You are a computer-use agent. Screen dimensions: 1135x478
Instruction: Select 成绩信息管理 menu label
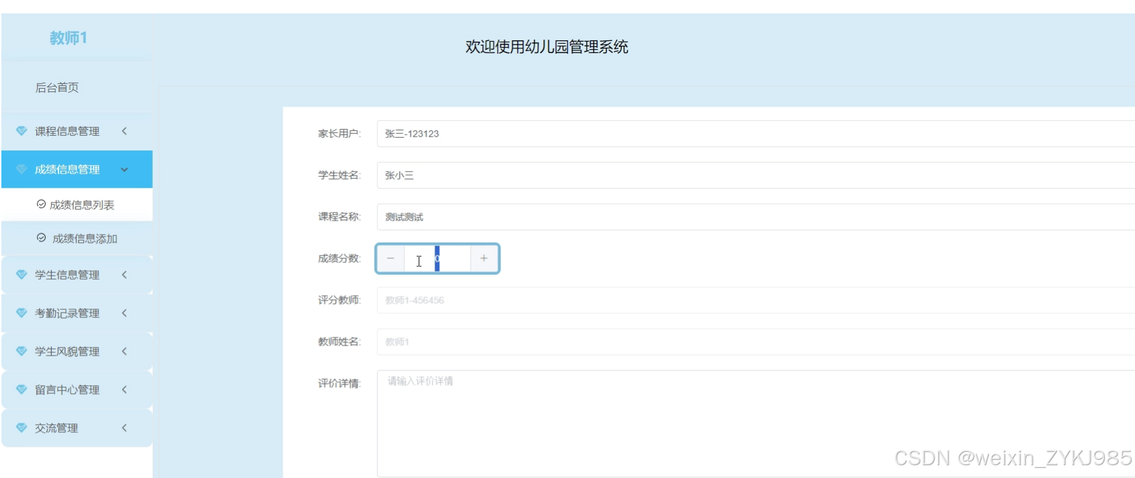click(x=67, y=169)
